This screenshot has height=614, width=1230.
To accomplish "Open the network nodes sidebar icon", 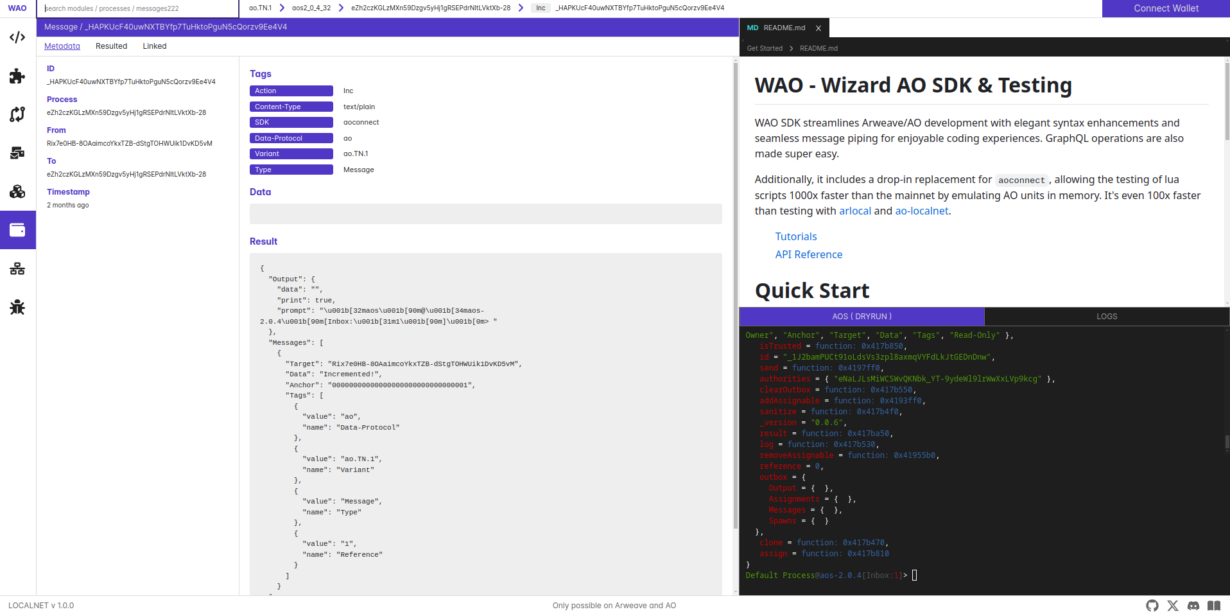I will (x=17, y=268).
